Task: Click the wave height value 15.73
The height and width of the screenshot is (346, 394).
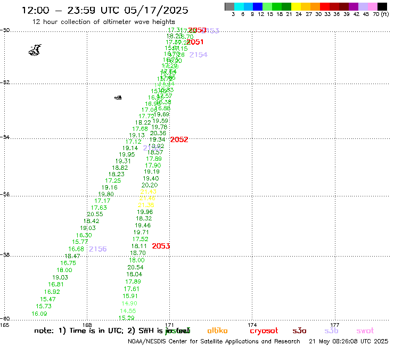Action: pyautogui.click(x=44, y=306)
